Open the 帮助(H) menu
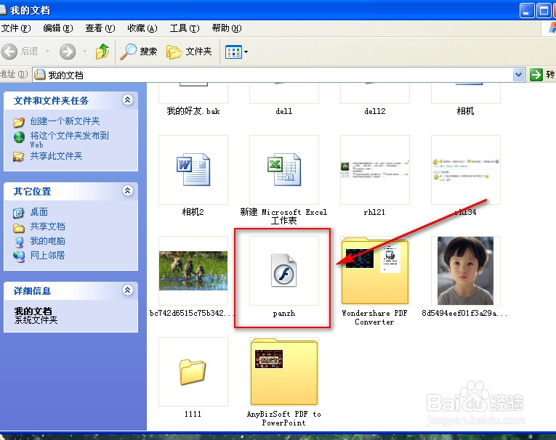 (x=227, y=28)
